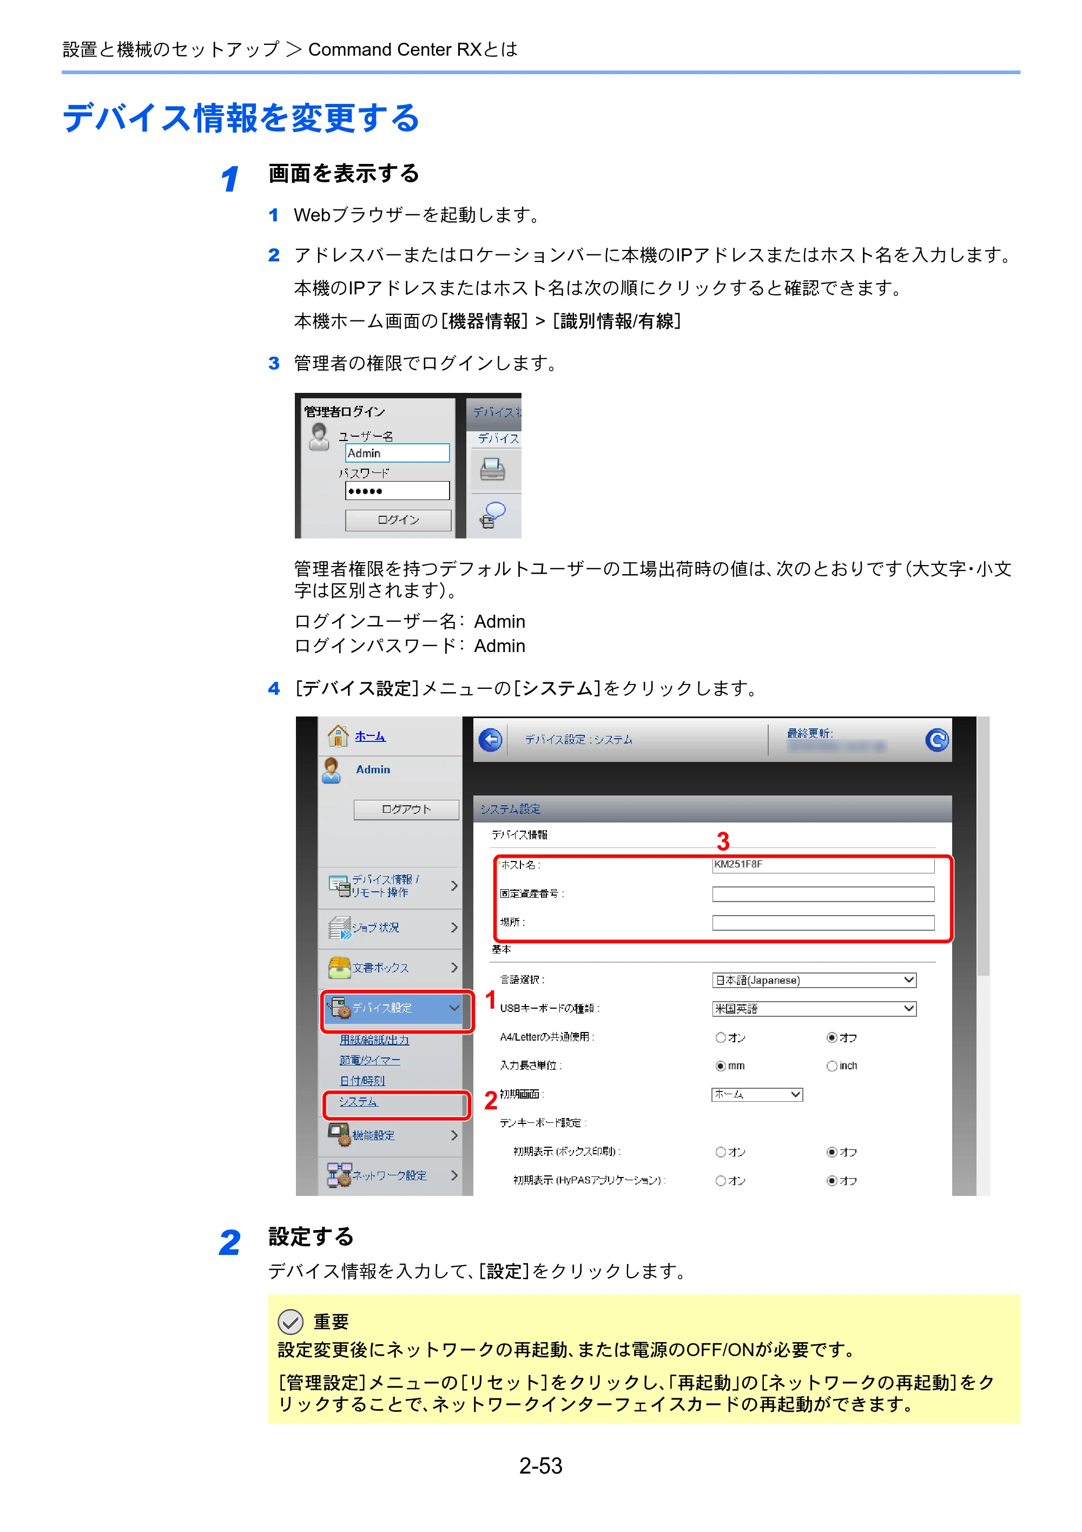Click the ホスト名 field with KM251F8F
This screenshot has width=1082, height=1532.
click(x=823, y=865)
